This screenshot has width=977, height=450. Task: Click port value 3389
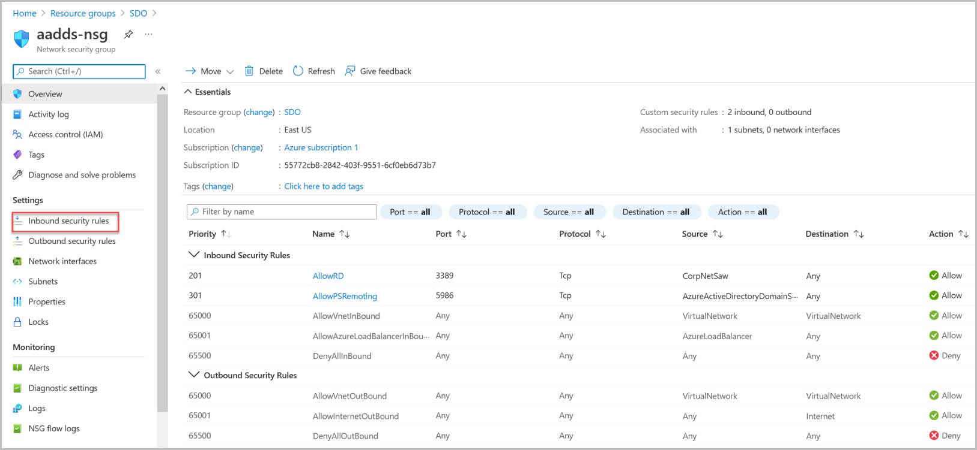tap(445, 276)
